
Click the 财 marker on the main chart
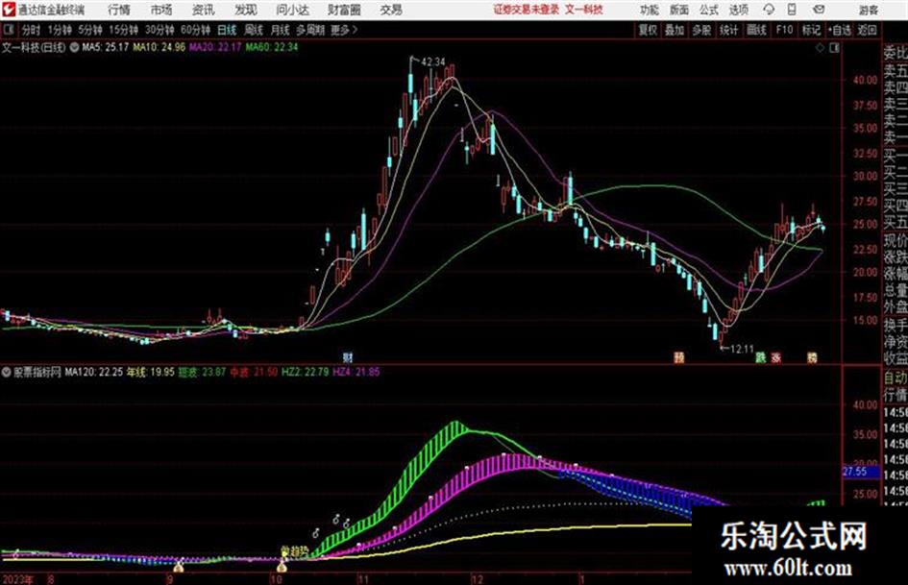coord(348,357)
